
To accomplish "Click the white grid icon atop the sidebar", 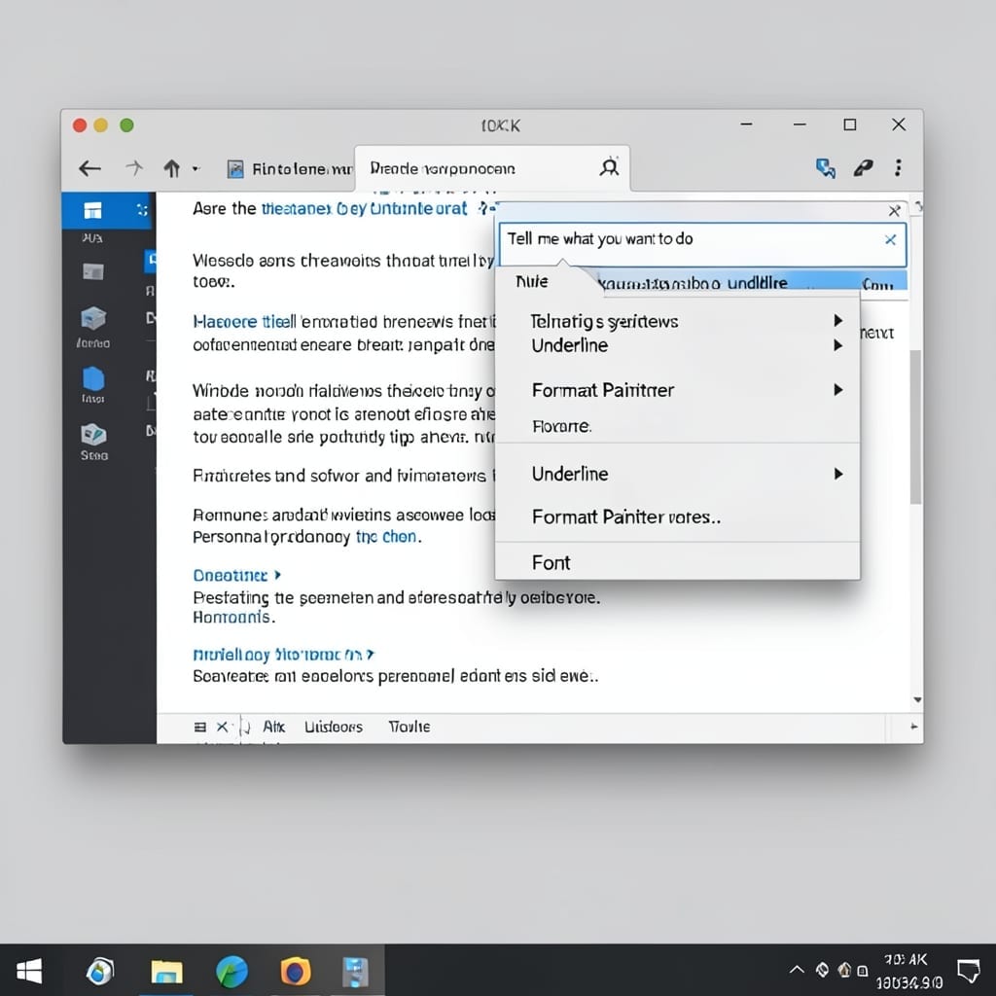I will pos(92,210).
